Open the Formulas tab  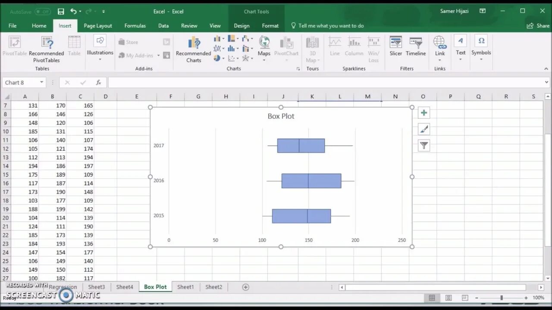(x=135, y=26)
